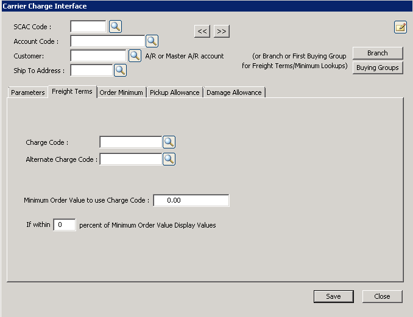Open the Ship To Address lookup icon

coord(120,71)
